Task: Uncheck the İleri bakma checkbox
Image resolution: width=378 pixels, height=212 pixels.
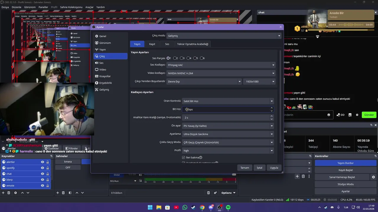Action: tap(184, 158)
